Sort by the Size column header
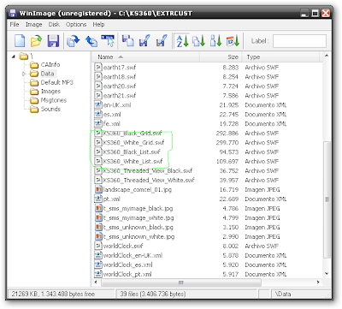This screenshot has width=342, height=309. [x=221, y=57]
